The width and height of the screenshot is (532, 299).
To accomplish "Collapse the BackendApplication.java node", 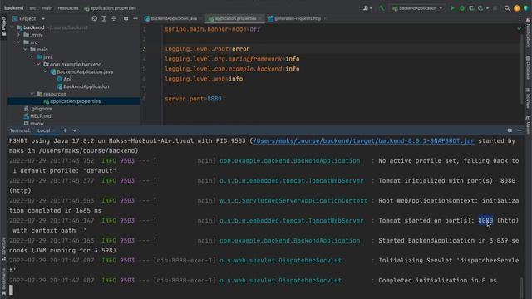I will [45, 72].
